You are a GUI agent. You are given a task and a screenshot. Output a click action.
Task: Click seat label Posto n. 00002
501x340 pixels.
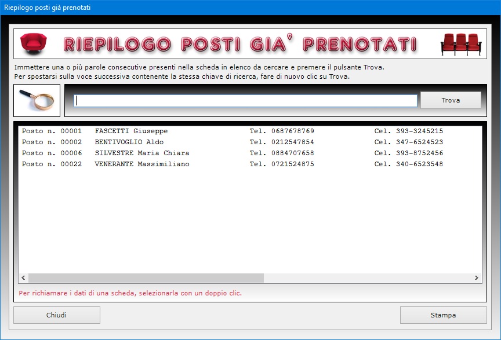pos(52,142)
